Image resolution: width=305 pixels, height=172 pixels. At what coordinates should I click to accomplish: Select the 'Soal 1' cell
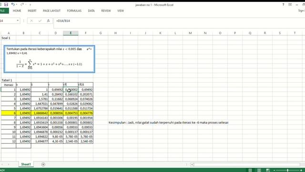(9, 38)
